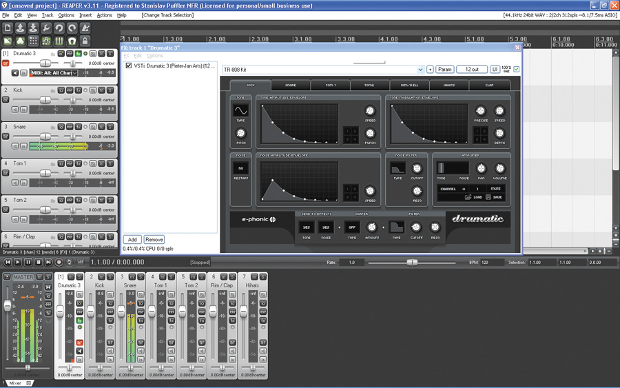Toggle VSTi Drumatic 3 enabled checkbox

(129, 65)
